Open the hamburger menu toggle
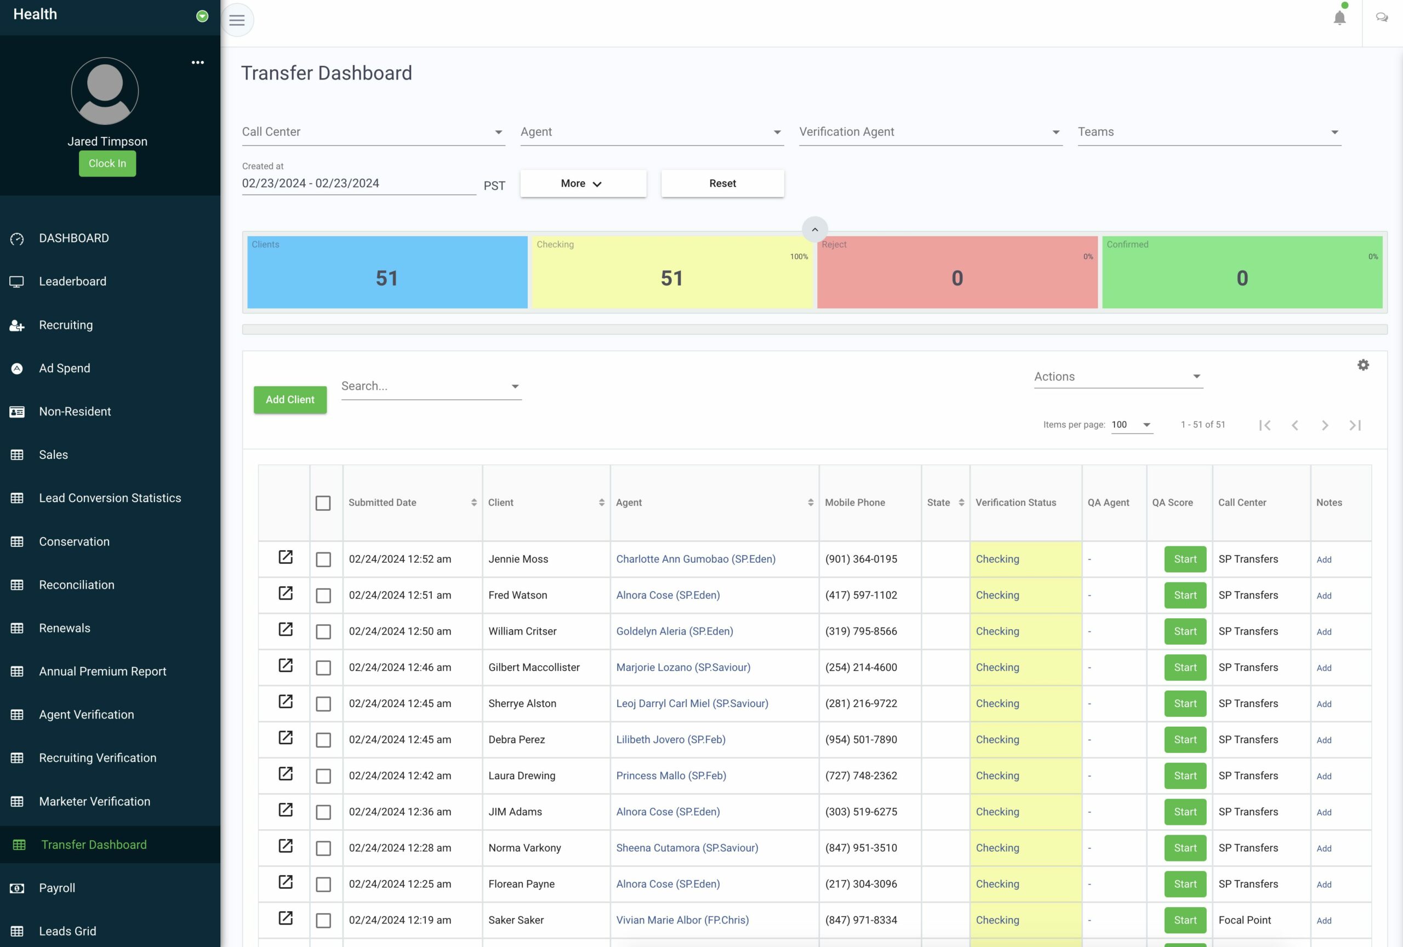The image size is (1403, 947). coord(237,20)
